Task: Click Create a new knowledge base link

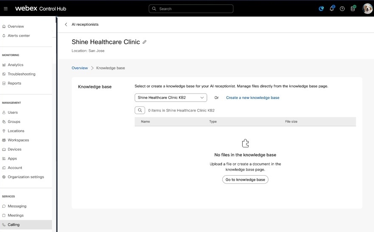Action: [253, 98]
